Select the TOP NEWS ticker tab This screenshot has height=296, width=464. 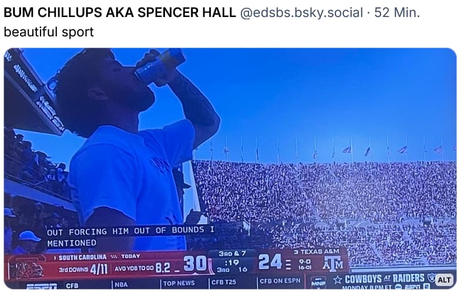(179, 283)
